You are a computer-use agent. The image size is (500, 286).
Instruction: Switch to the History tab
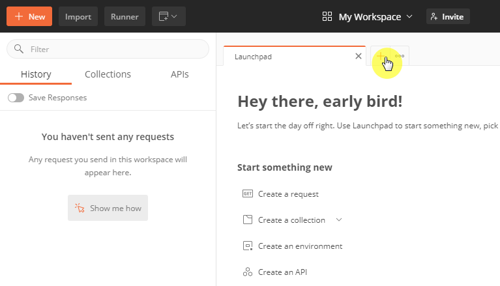(x=36, y=74)
